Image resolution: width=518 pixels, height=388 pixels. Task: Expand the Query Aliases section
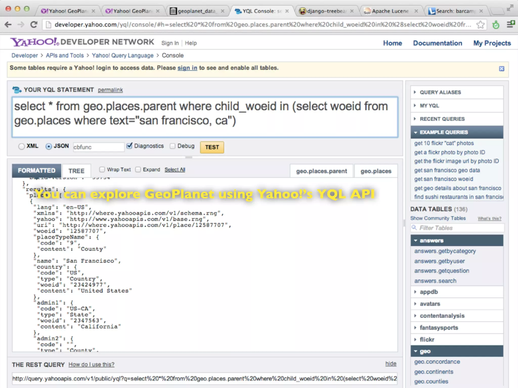457,92
